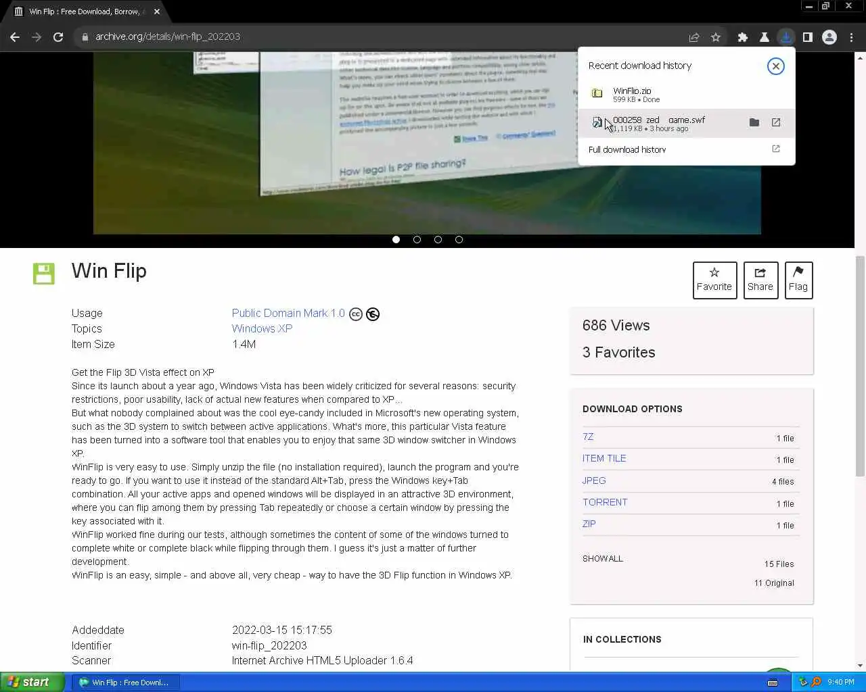Viewport: 866px width, 692px height.
Task: Open the Windows XP topic link
Action: click(x=262, y=329)
